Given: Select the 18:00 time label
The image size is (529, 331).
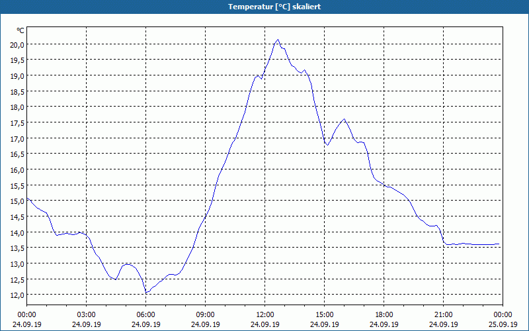Looking at the screenshot, I should tap(384, 315).
